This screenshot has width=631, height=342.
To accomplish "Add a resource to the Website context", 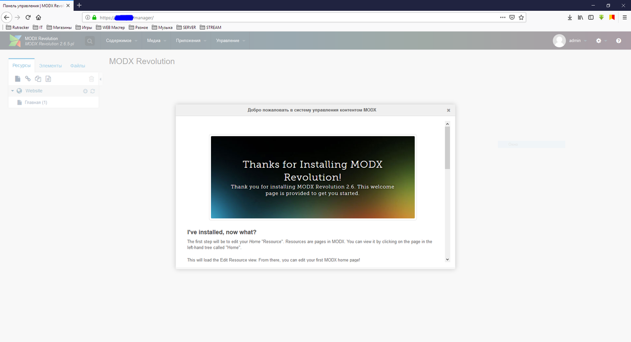I will [x=85, y=91].
